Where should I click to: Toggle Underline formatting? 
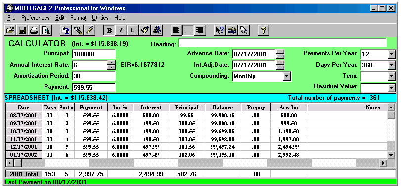(x=133, y=31)
